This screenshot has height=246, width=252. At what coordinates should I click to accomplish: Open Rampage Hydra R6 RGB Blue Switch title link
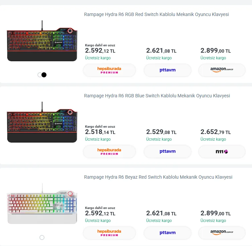157,96
